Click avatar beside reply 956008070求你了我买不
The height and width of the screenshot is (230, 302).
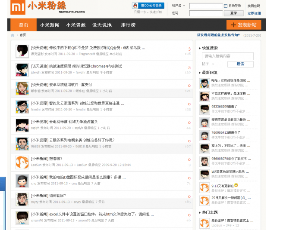pyautogui.click(x=204, y=162)
